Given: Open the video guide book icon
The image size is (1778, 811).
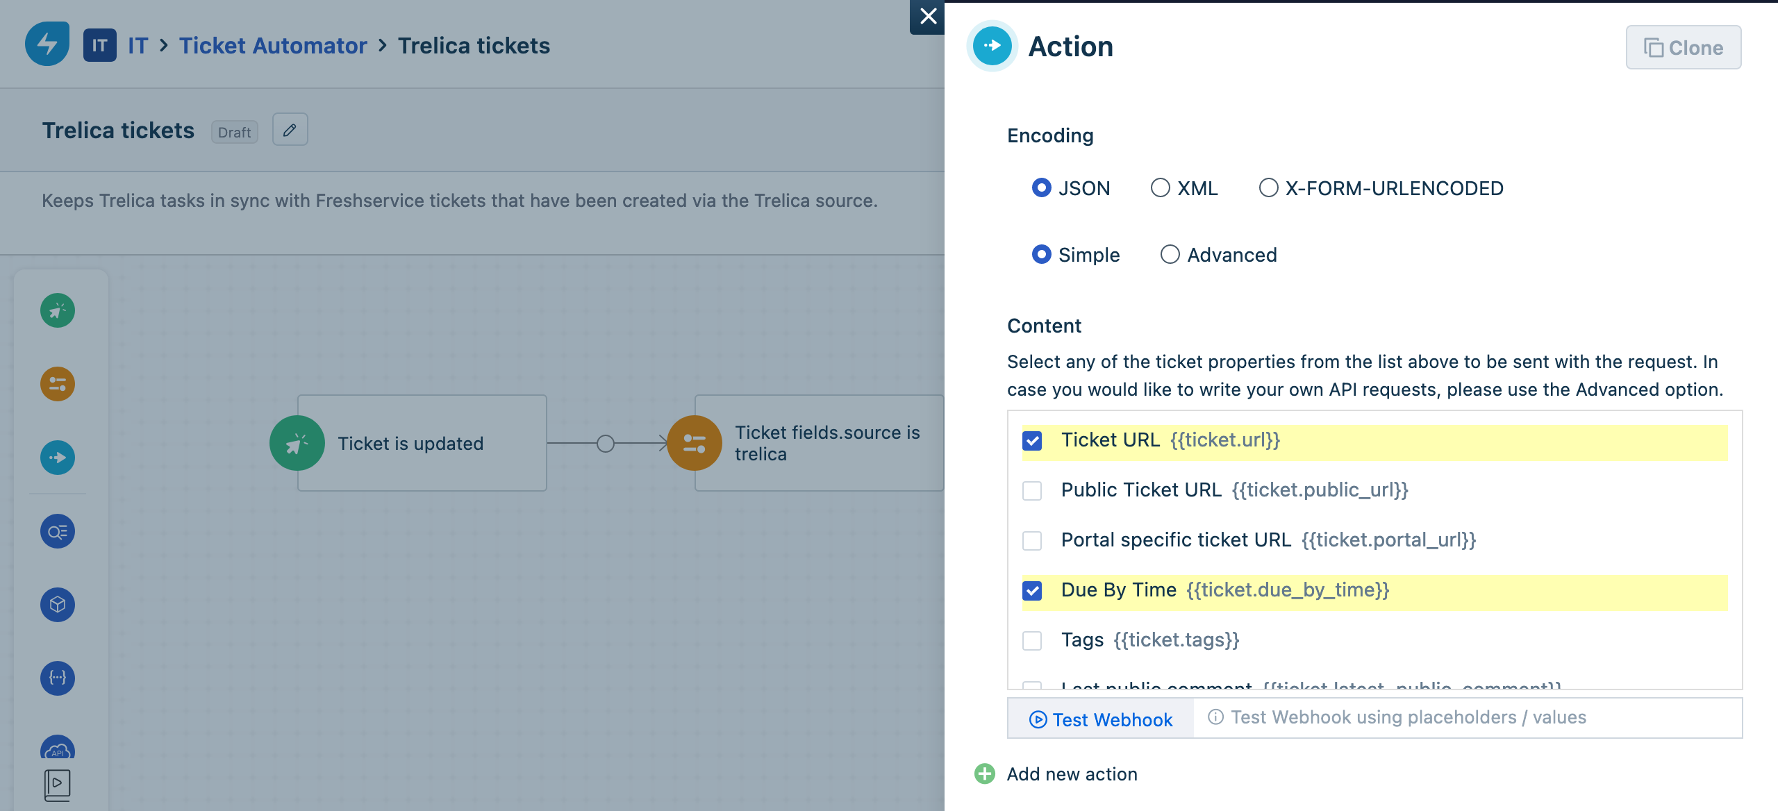Looking at the screenshot, I should [x=58, y=785].
